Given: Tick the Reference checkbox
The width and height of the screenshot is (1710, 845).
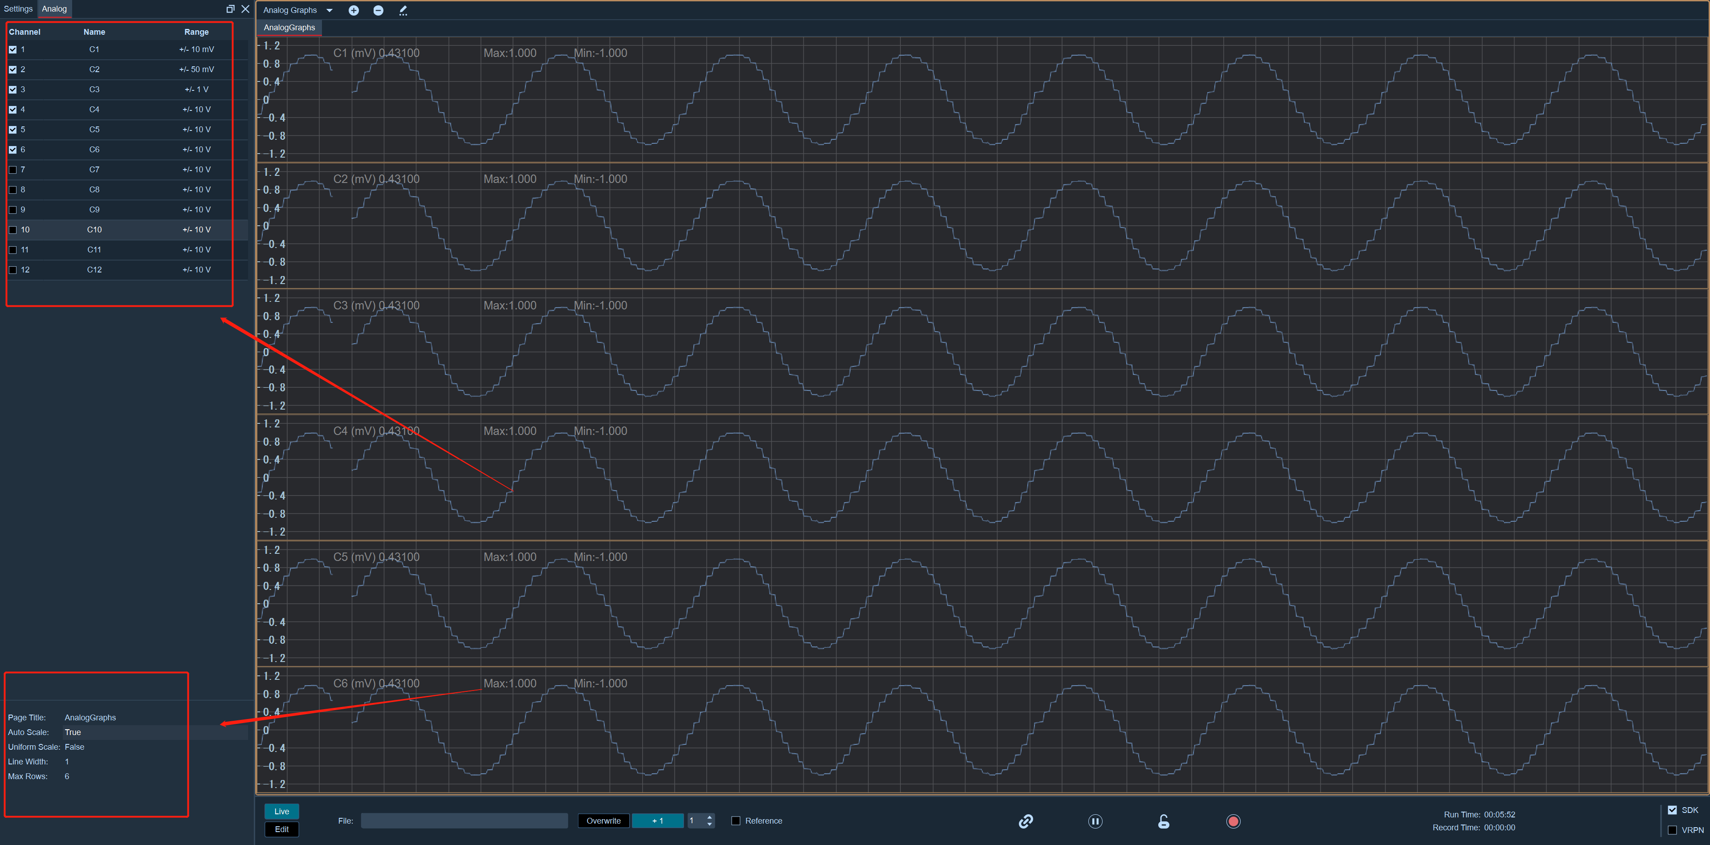Looking at the screenshot, I should click(736, 821).
